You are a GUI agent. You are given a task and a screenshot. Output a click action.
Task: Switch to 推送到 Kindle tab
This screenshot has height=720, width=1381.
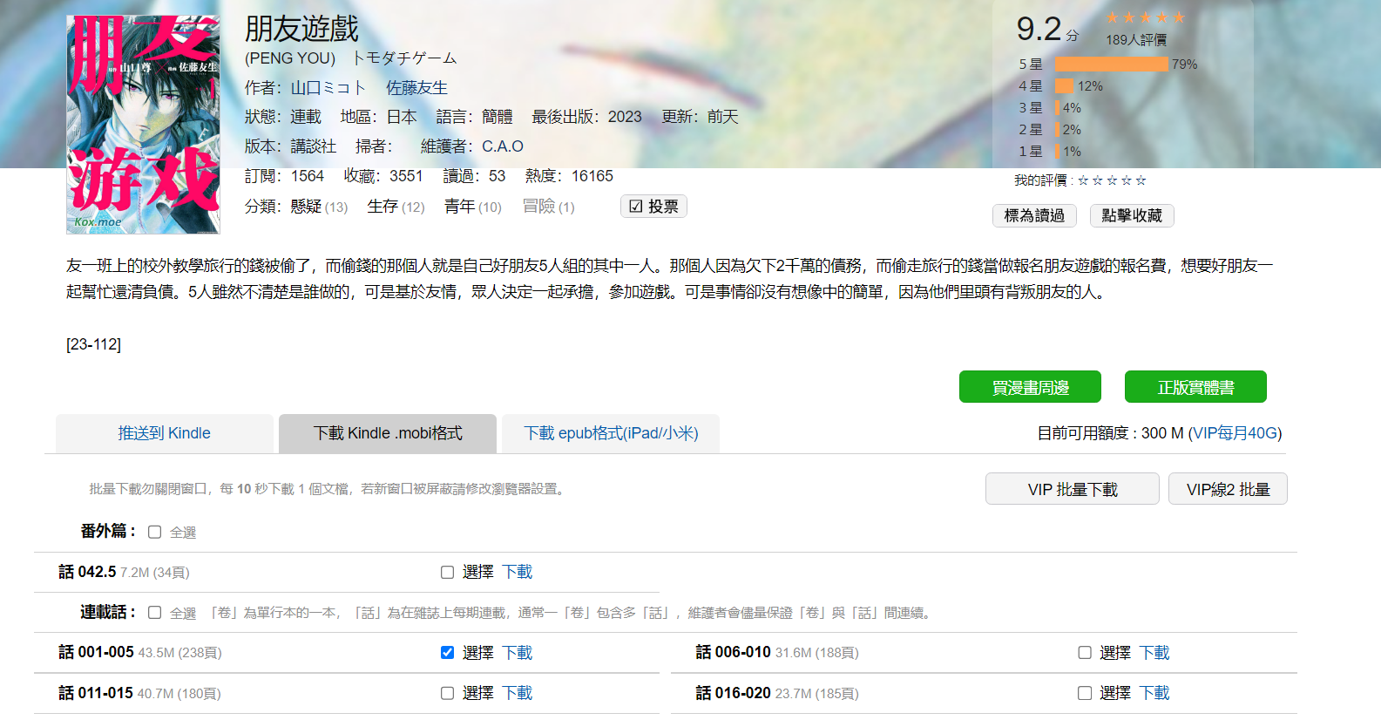tap(165, 433)
